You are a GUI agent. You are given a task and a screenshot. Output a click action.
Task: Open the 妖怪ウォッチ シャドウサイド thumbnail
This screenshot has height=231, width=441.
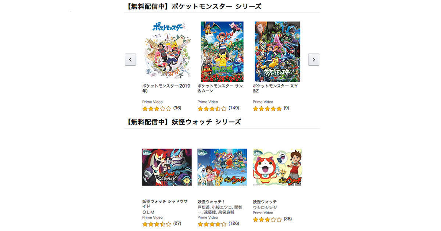pos(167,167)
